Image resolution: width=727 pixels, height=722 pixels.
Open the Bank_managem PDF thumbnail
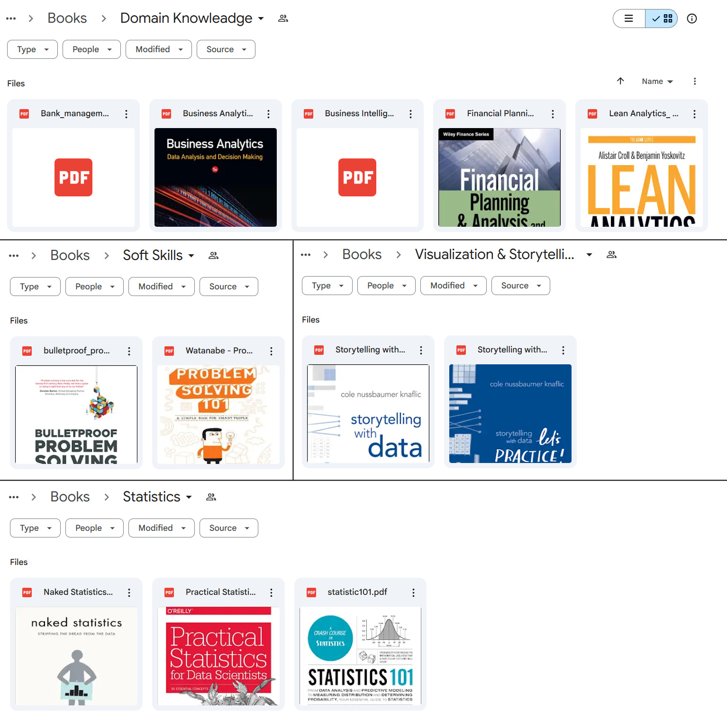73,177
